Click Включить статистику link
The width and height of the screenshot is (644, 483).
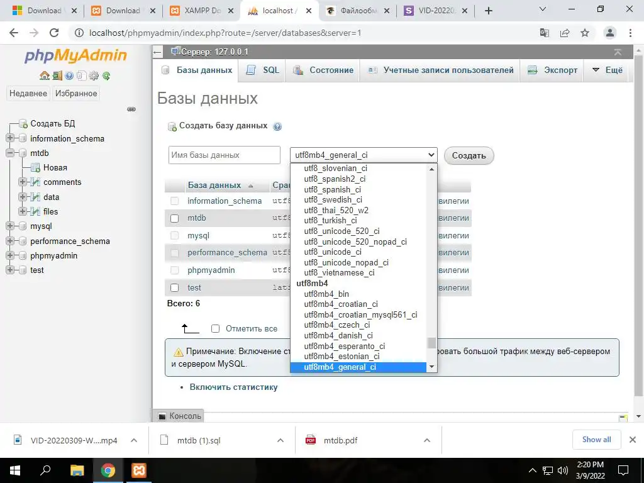click(x=233, y=387)
